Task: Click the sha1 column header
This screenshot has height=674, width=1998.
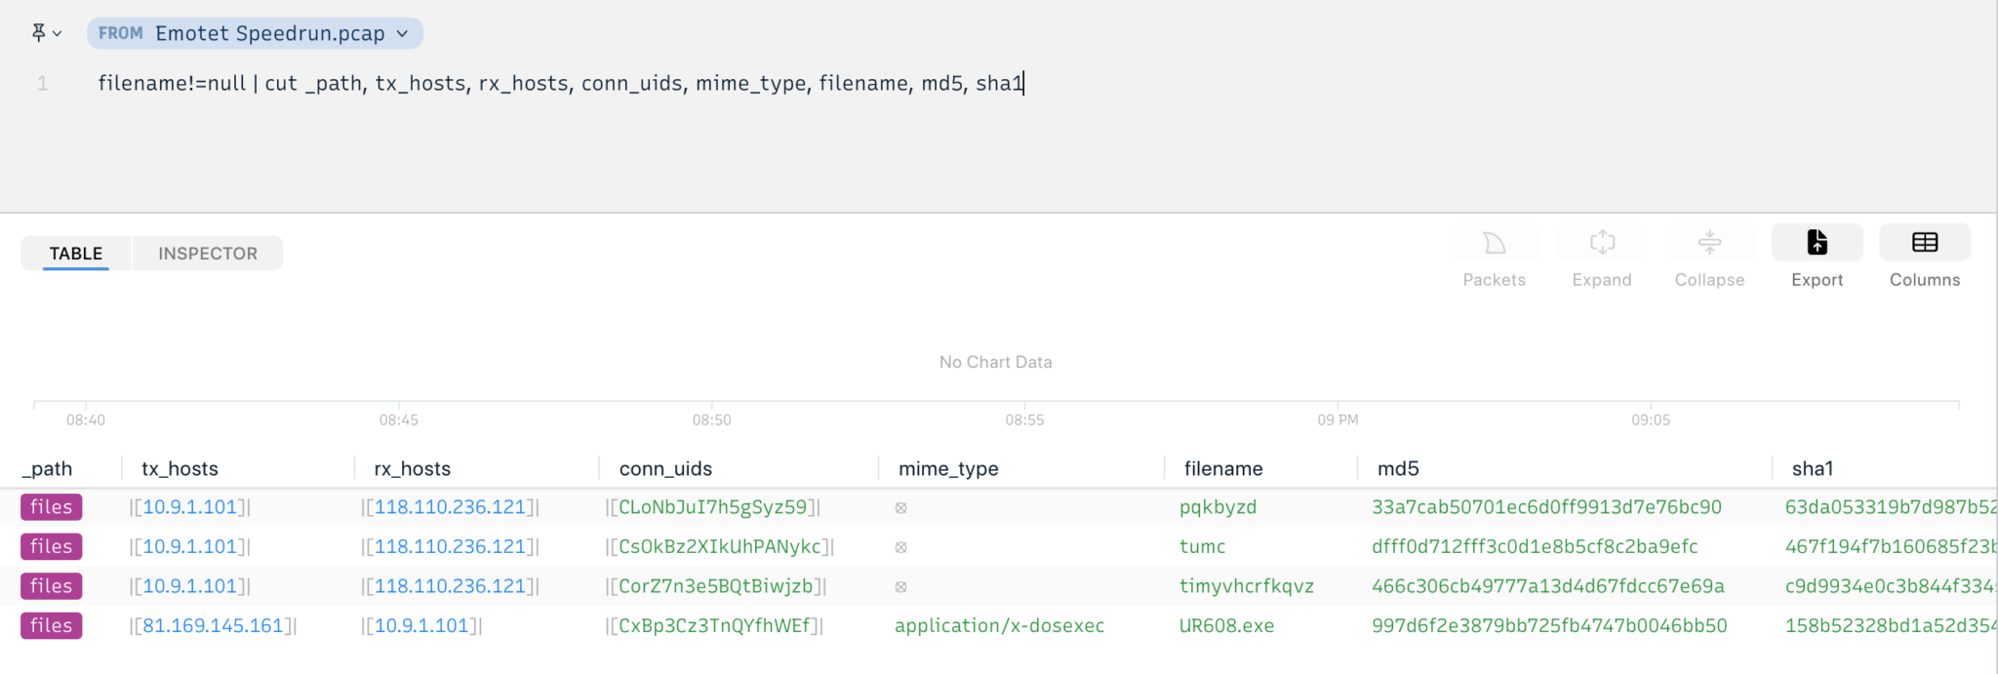Action: [1813, 468]
